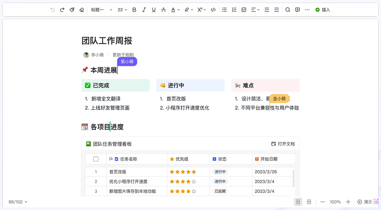The image size is (381, 210).
Task: Toggle bold formatting
Action: [134, 10]
